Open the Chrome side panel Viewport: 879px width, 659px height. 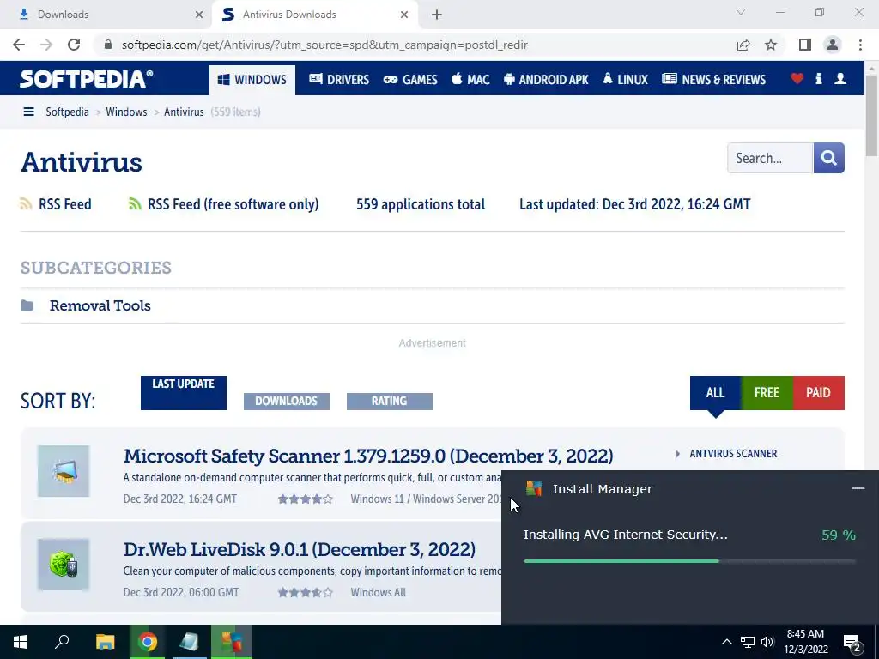[x=805, y=45]
